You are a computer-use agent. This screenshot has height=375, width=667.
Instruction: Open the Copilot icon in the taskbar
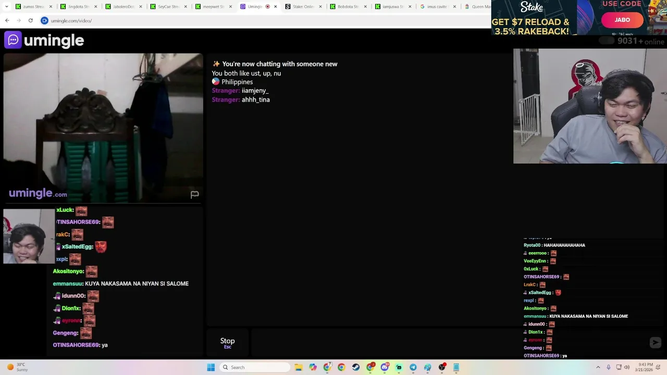[x=313, y=367]
